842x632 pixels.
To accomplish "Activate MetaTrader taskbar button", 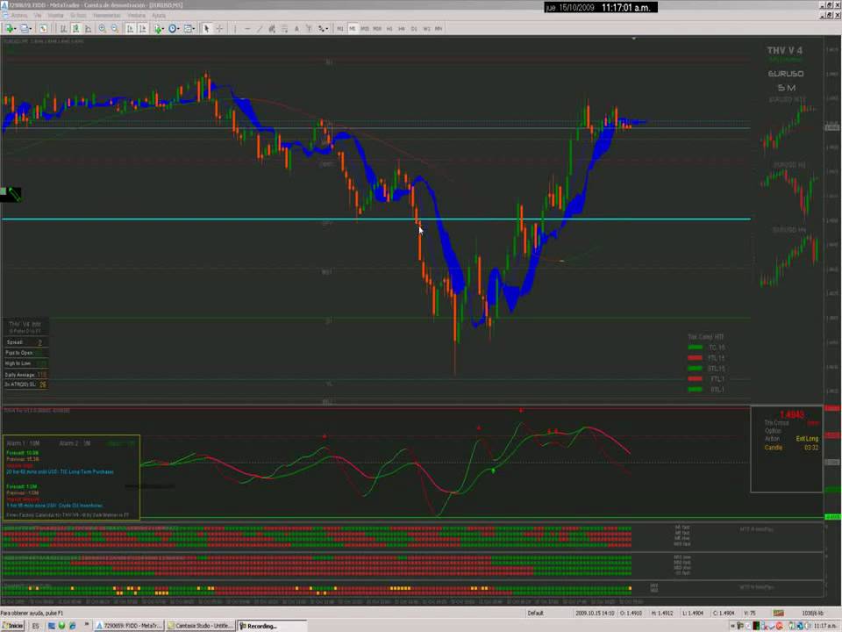I will [x=130, y=626].
